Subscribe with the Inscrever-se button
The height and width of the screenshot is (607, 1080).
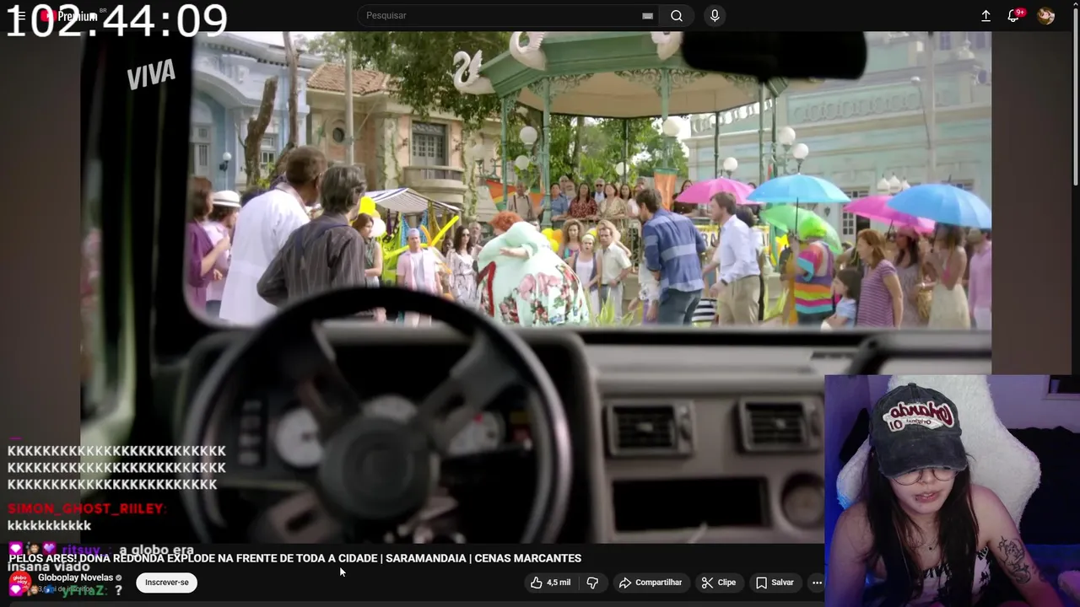[166, 583]
